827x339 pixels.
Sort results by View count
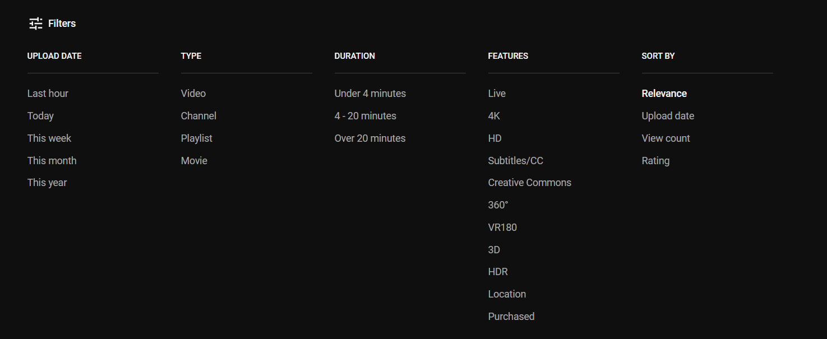pyautogui.click(x=666, y=138)
